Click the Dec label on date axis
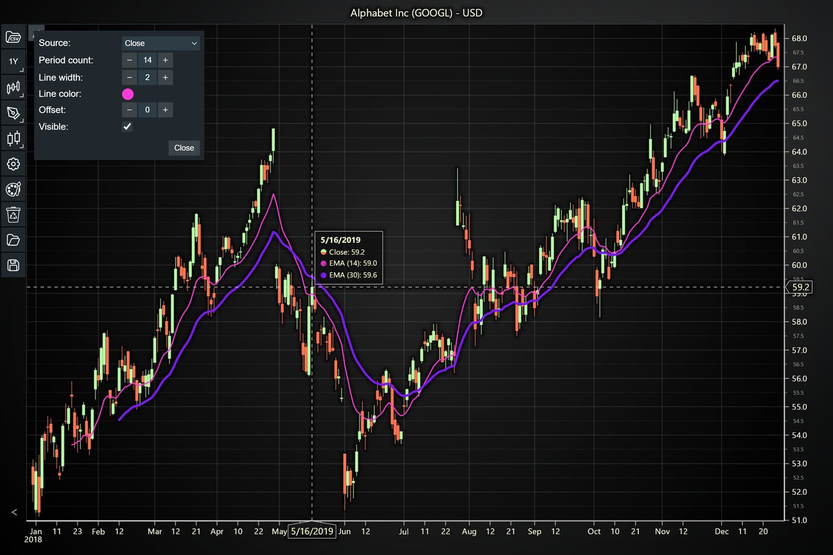 722,531
